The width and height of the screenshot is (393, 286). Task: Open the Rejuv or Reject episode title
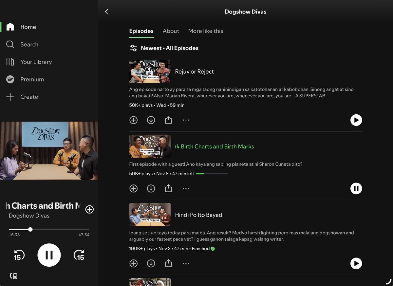pos(195,71)
